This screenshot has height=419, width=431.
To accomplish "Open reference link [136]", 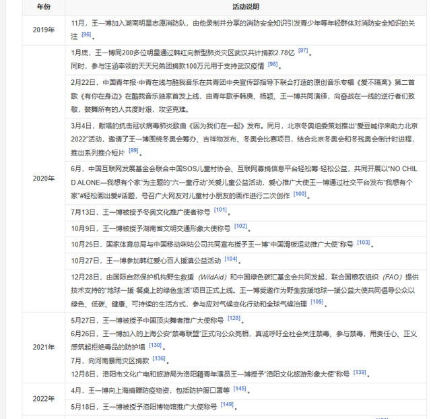I will pyautogui.click(x=159, y=358).
